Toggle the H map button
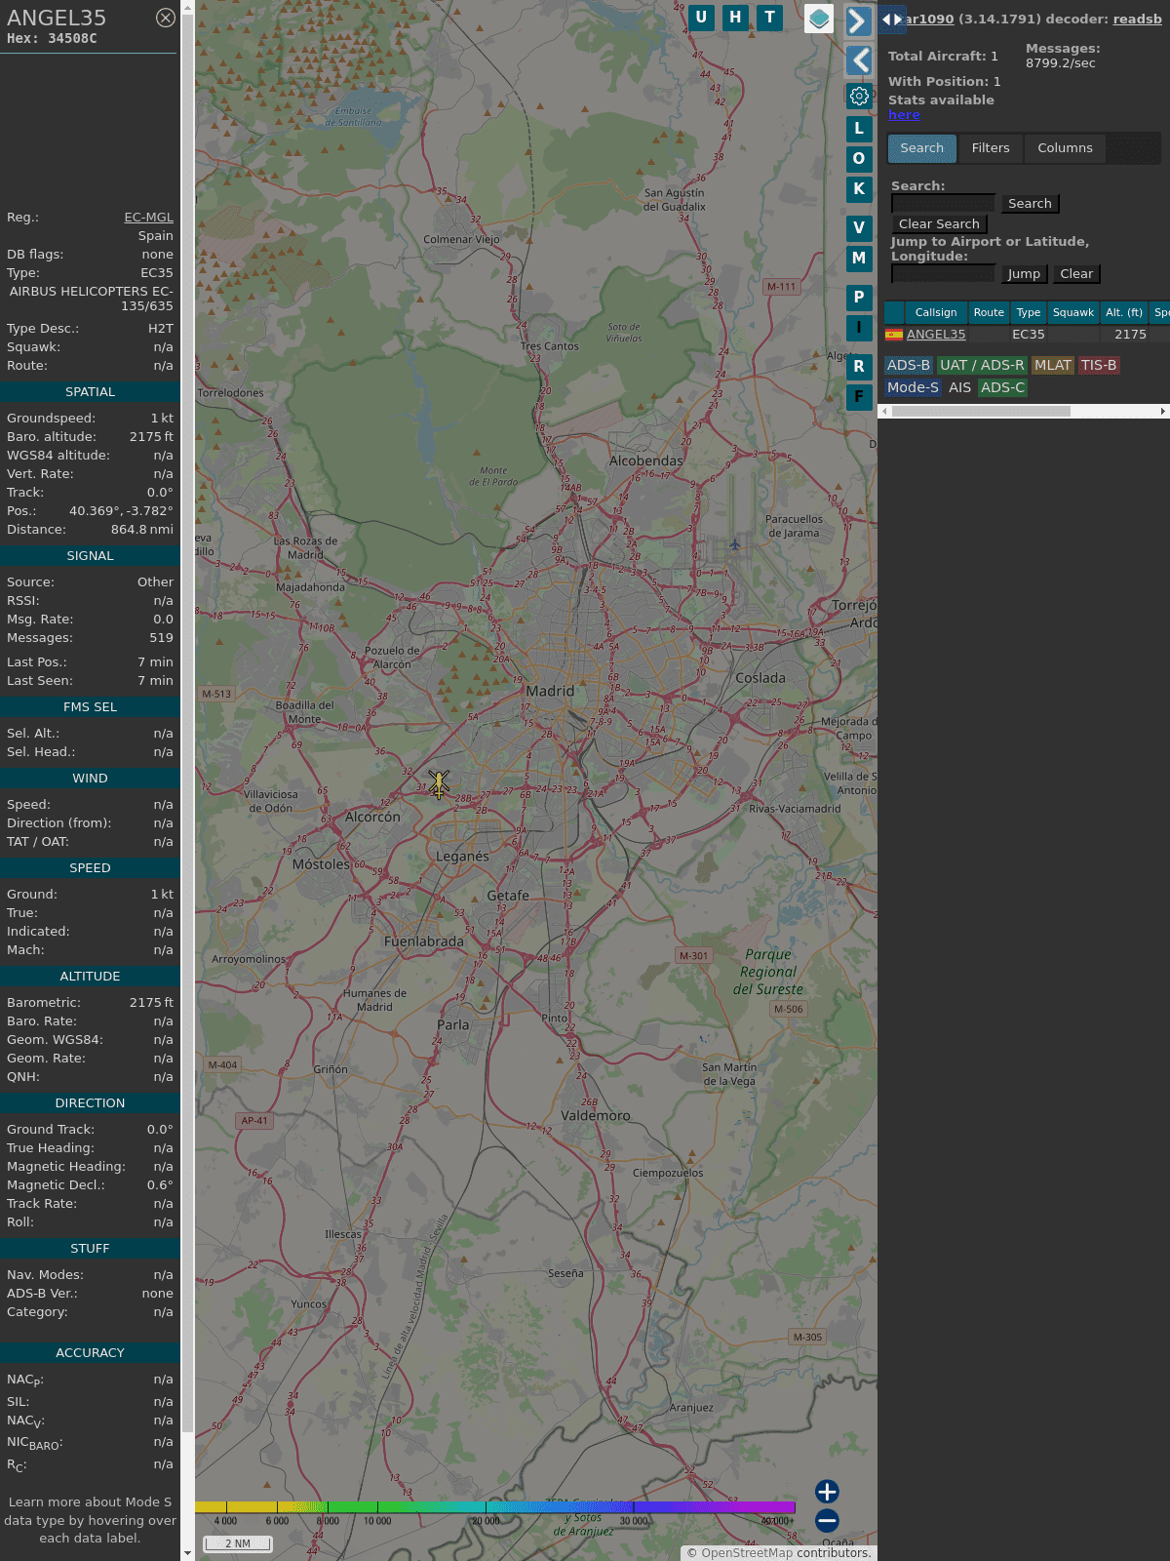This screenshot has width=1170, height=1561. 735,18
